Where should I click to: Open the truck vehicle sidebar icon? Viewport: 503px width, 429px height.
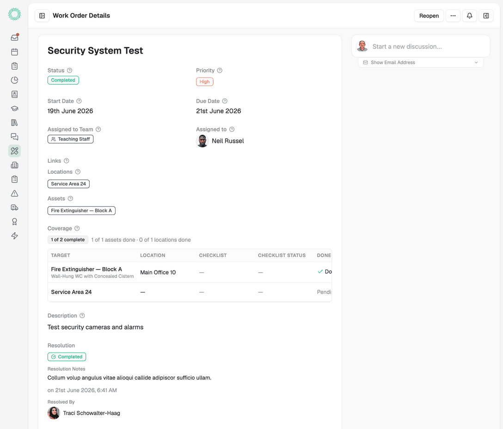point(14,208)
